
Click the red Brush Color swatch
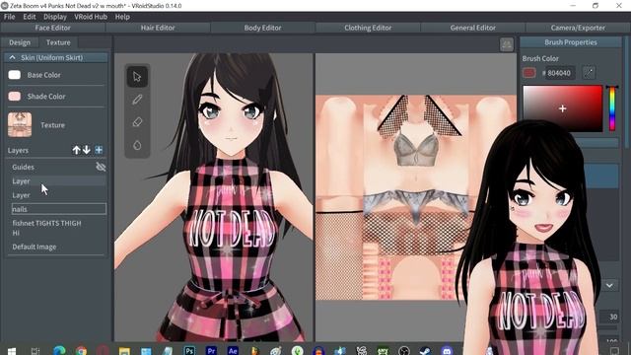pos(529,73)
